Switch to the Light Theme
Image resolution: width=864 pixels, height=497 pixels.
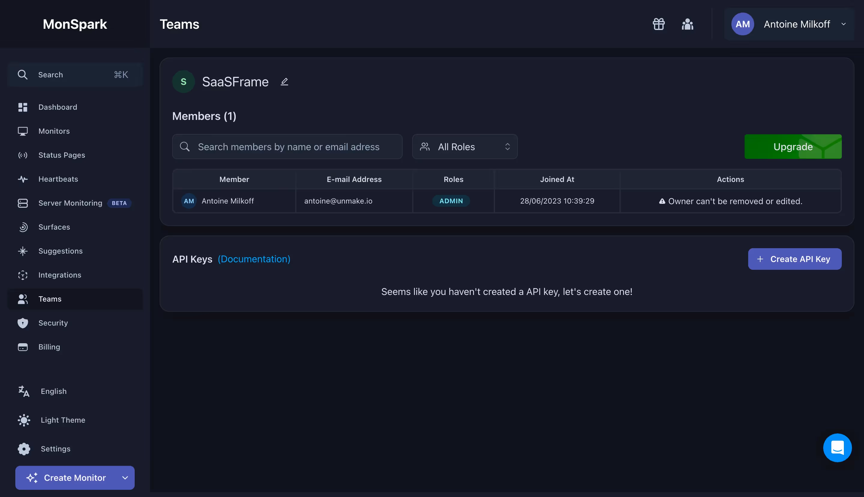(63, 420)
